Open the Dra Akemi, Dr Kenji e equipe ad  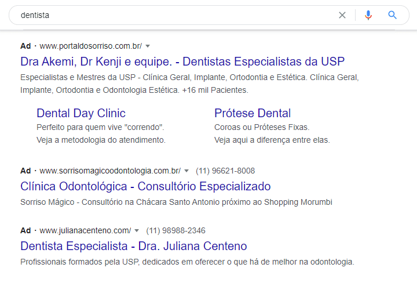[x=182, y=62]
